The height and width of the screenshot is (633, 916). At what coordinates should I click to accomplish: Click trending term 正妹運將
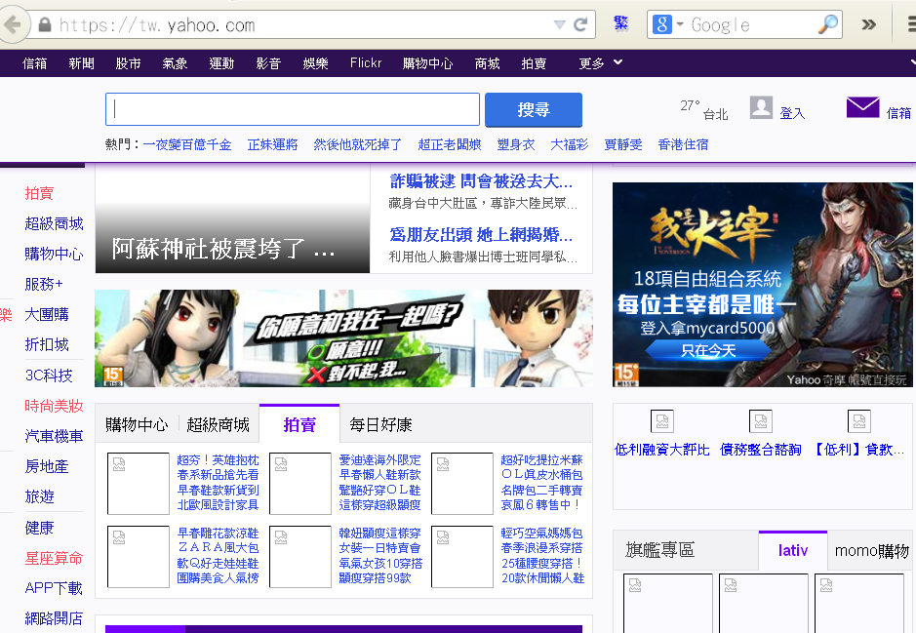(x=272, y=144)
